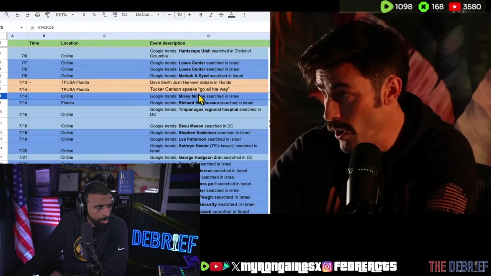Click the Timpanogos regional hospital cell
Viewport: 491px width, 276px height.
[209, 112]
